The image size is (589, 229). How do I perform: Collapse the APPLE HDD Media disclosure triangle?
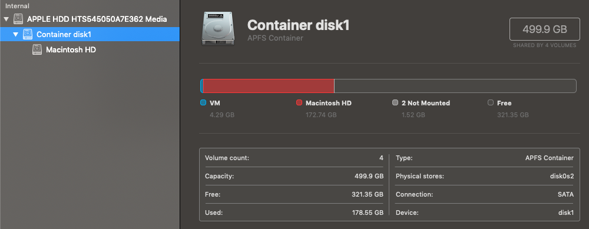pos(6,19)
